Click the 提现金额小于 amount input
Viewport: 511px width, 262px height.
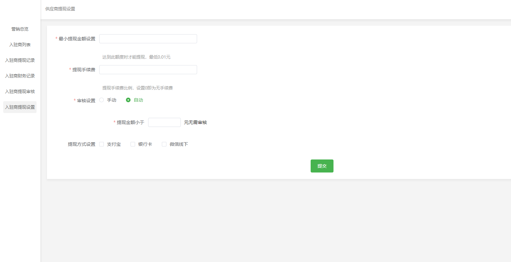164,122
